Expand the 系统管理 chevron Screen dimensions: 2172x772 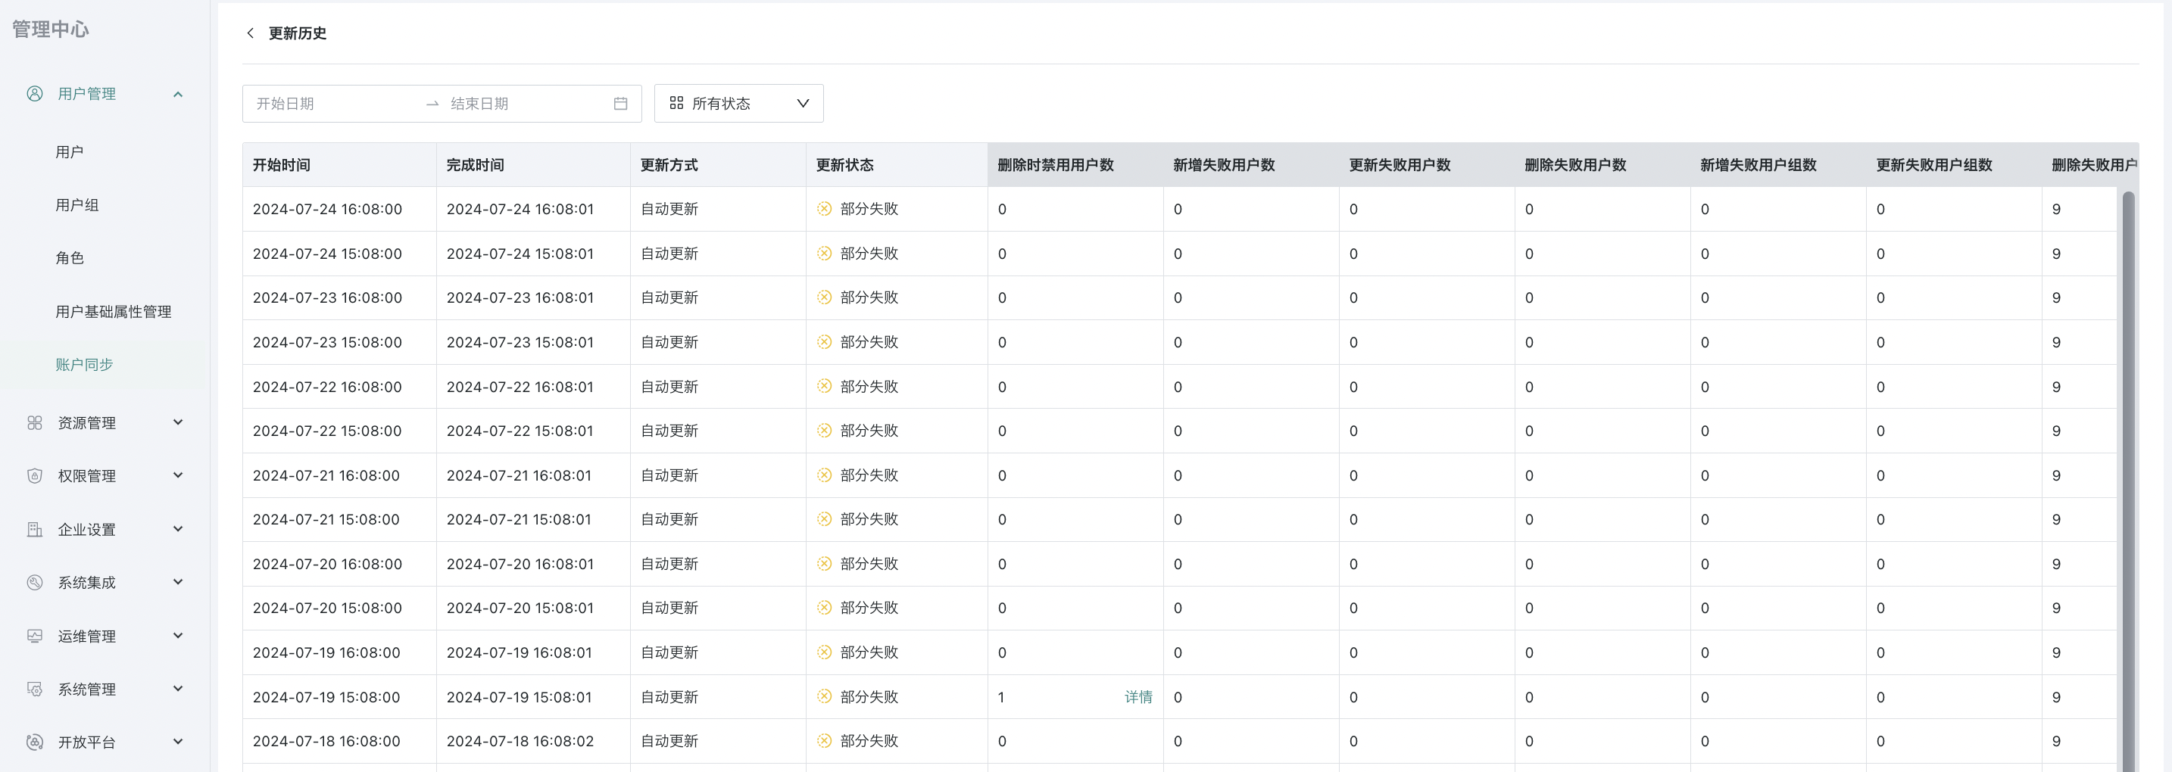178,689
